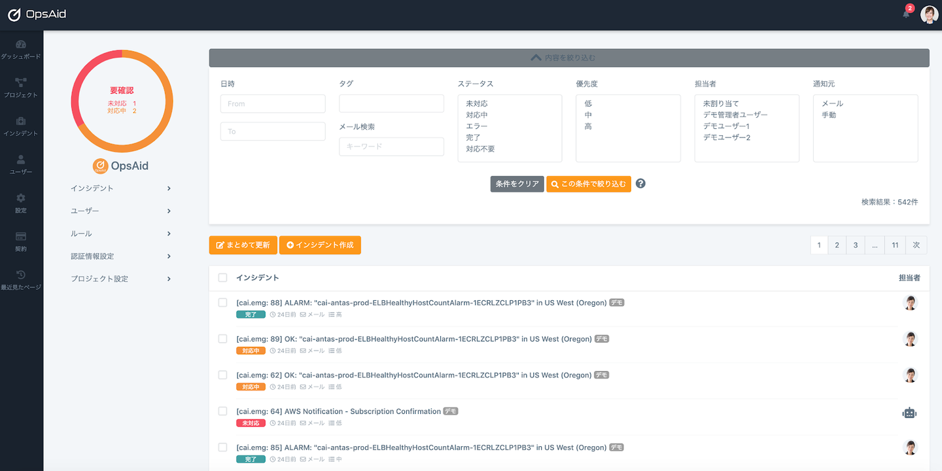Open user profile avatar in top bar
942x471 pixels.
click(x=929, y=14)
